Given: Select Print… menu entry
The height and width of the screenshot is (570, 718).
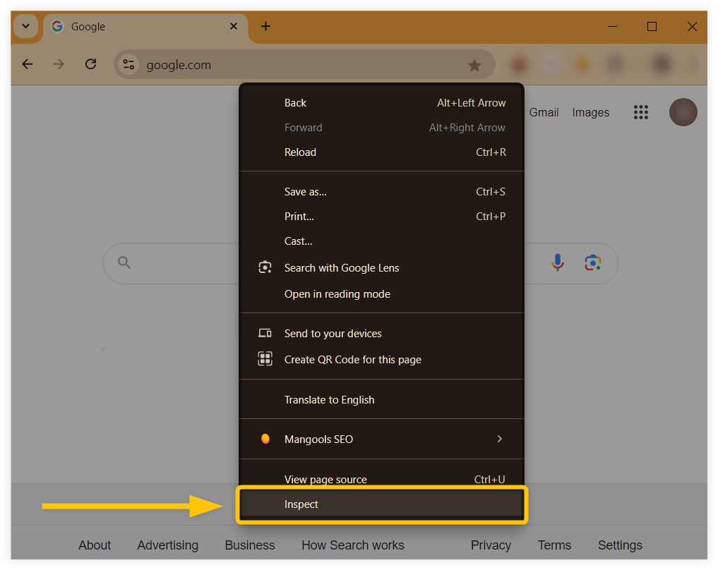Looking at the screenshot, I should (x=381, y=217).
